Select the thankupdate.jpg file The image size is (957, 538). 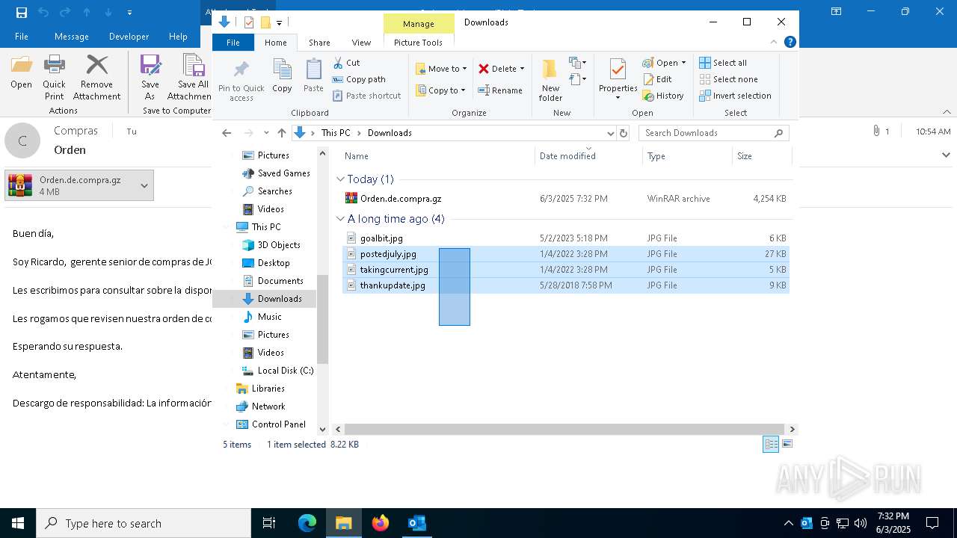pyautogui.click(x=565, y=285)
